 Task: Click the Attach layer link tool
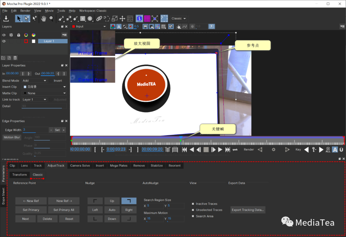coord(99,19)
